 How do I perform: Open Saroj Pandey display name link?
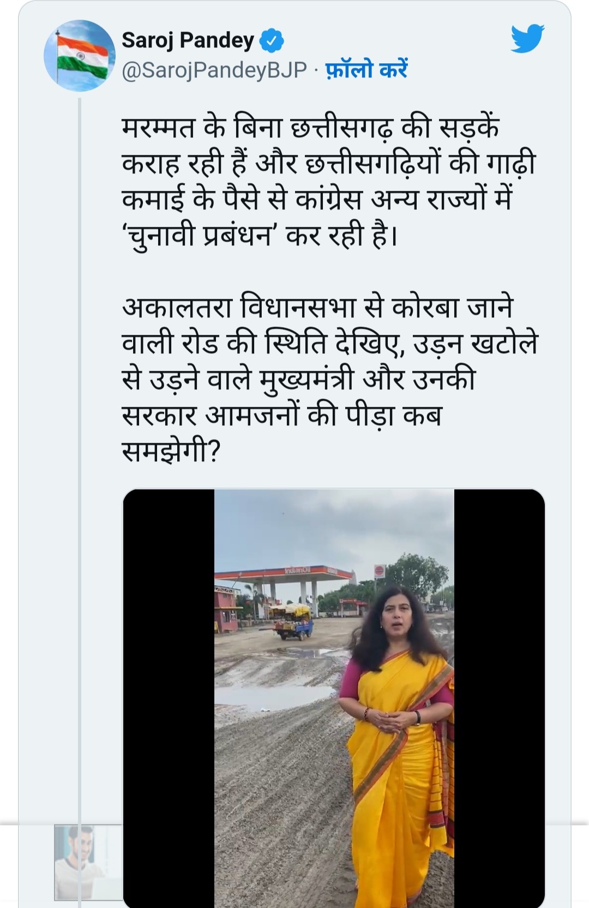tap(188, 40)
